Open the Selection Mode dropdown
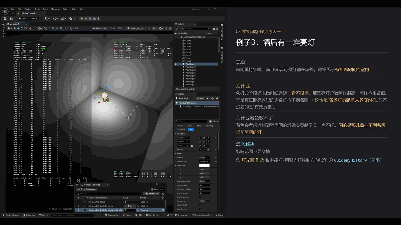 [x=28, y=18]
